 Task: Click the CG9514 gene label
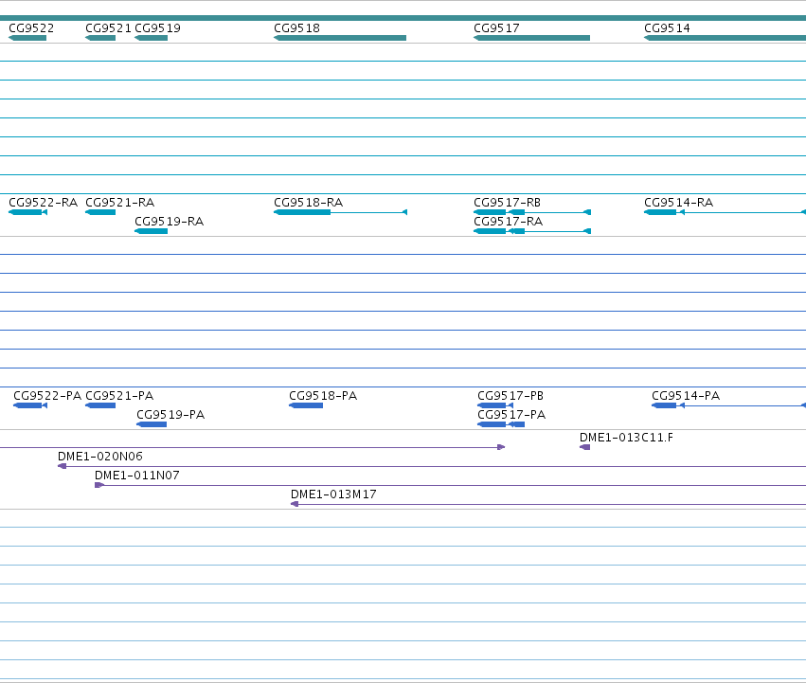pyautogui.click(x=667, y=28)
